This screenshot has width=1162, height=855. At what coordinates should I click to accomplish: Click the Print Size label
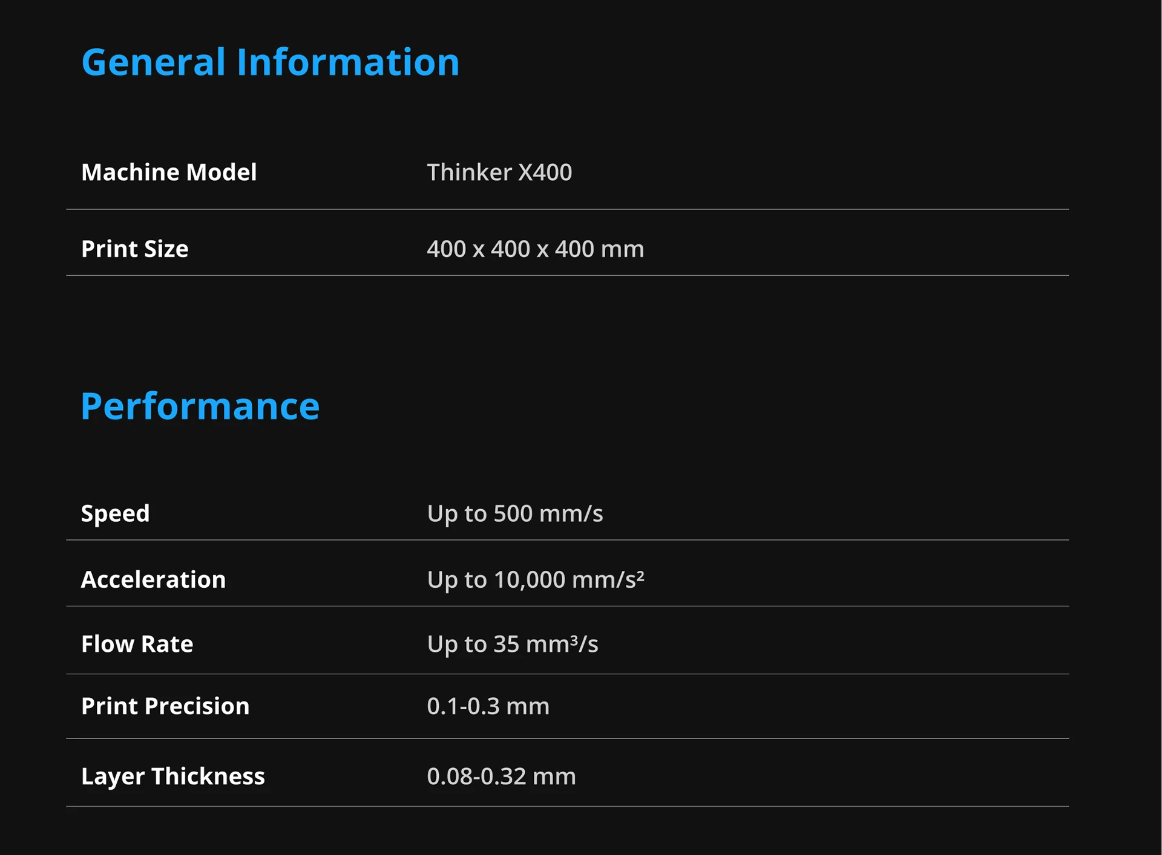tap(134, 249)
